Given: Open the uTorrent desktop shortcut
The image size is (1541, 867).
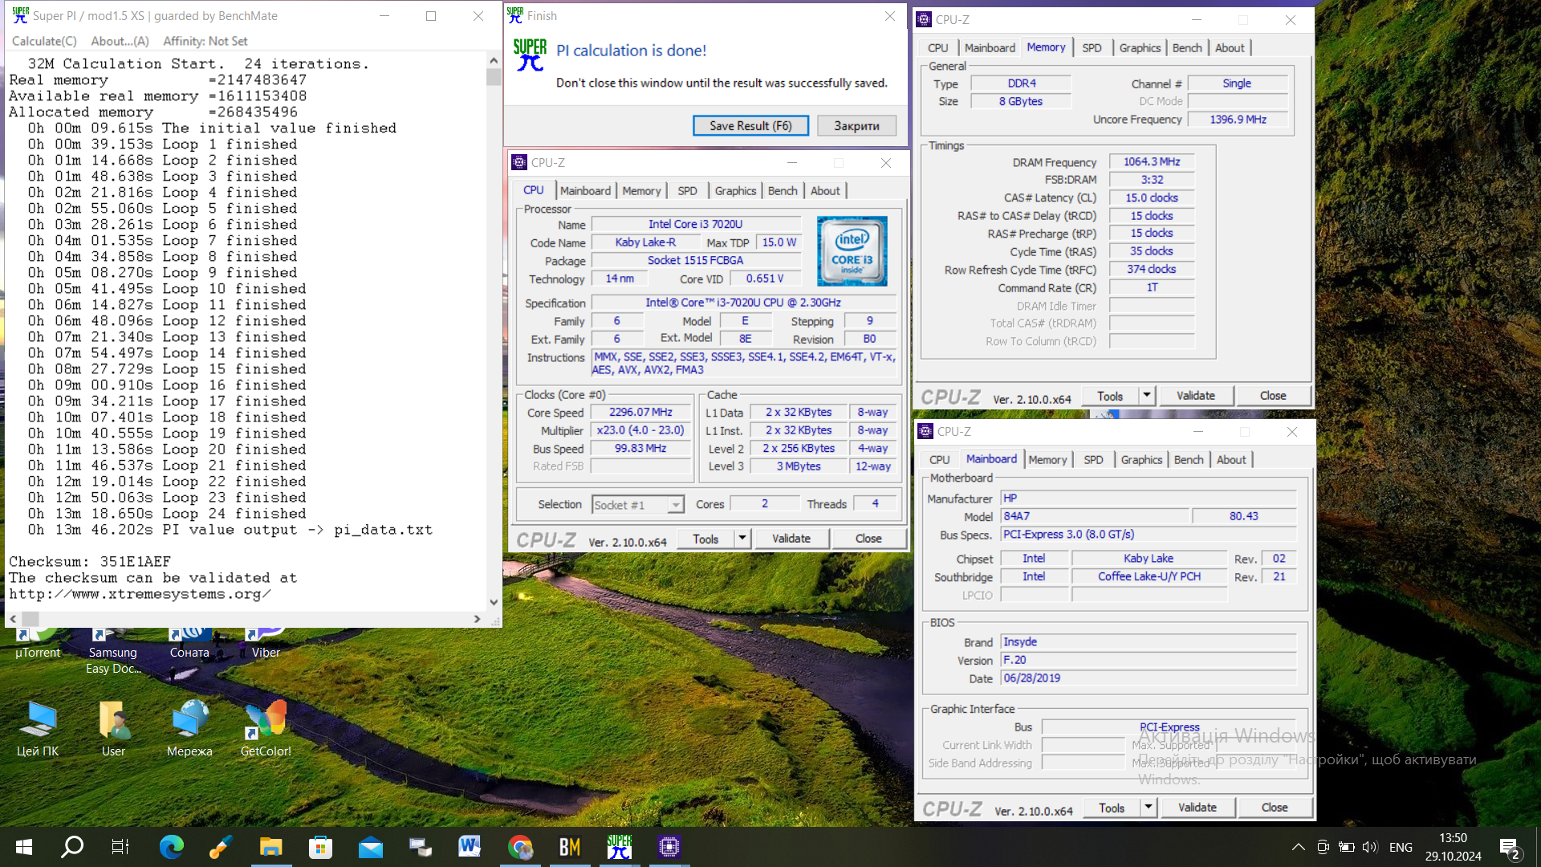Looking at the screenshot, I should 38,645.
